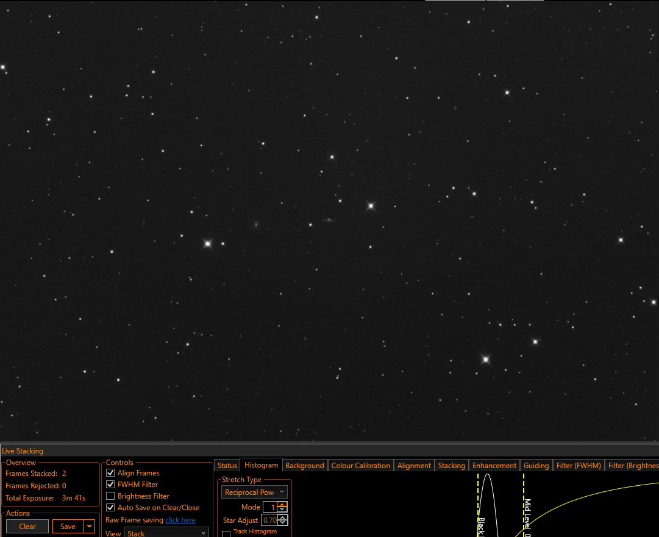This screenshot has height=537, width=659.
Task: Open the Raw Frame saving 'click here' link
Action: coord(180,520)
